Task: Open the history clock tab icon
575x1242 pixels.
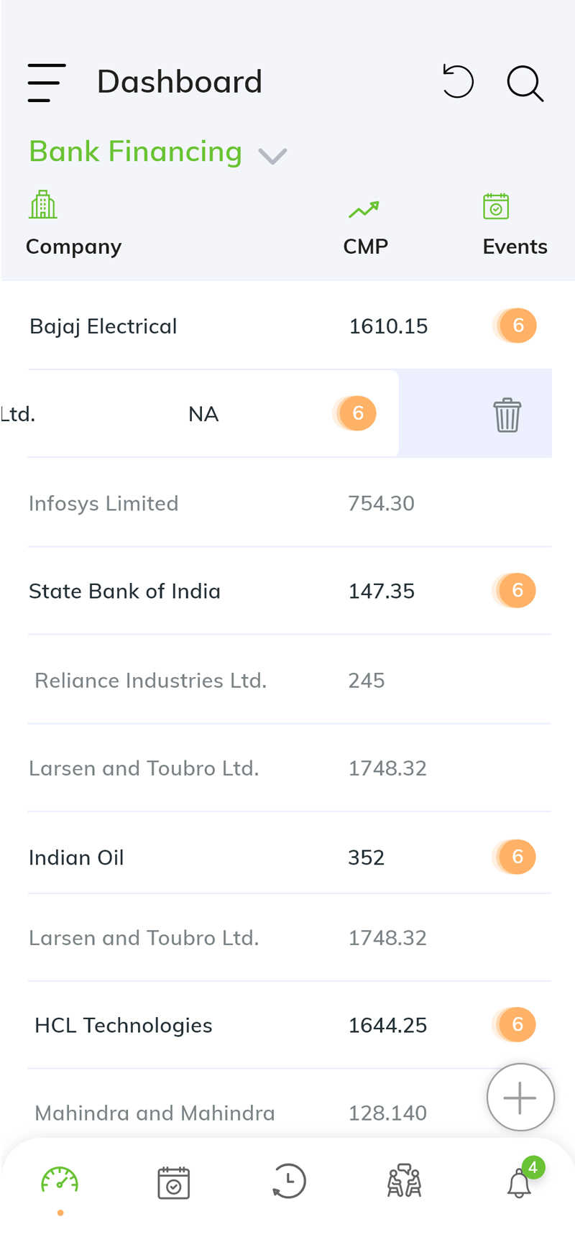Action: pos(289,1181)
